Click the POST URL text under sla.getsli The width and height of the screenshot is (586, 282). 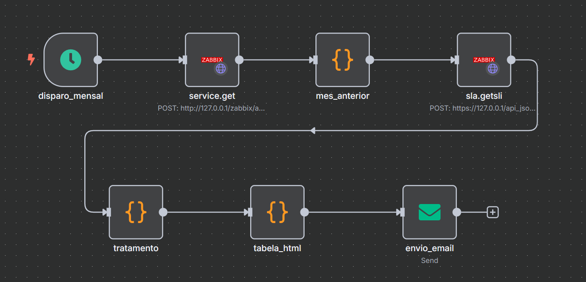(482, 108)
